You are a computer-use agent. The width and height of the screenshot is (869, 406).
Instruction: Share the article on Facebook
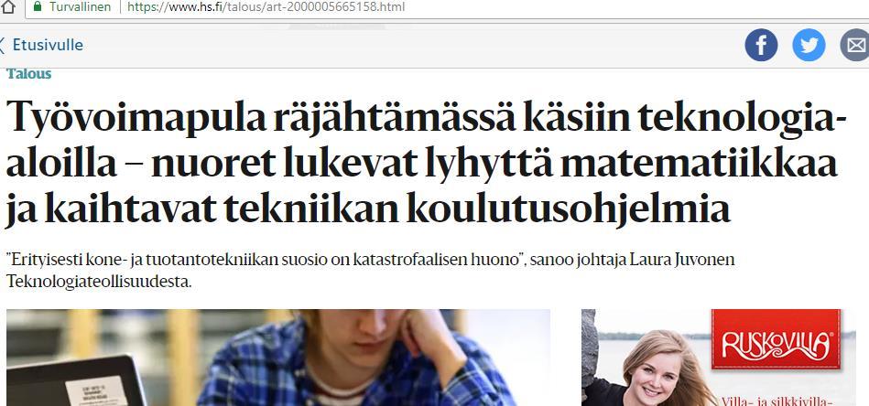point(761,45)
